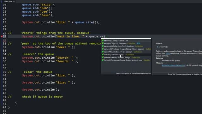The image size is (202, 114).
Task: Click the "Size: " println on line 40
Action: [48, 75]
